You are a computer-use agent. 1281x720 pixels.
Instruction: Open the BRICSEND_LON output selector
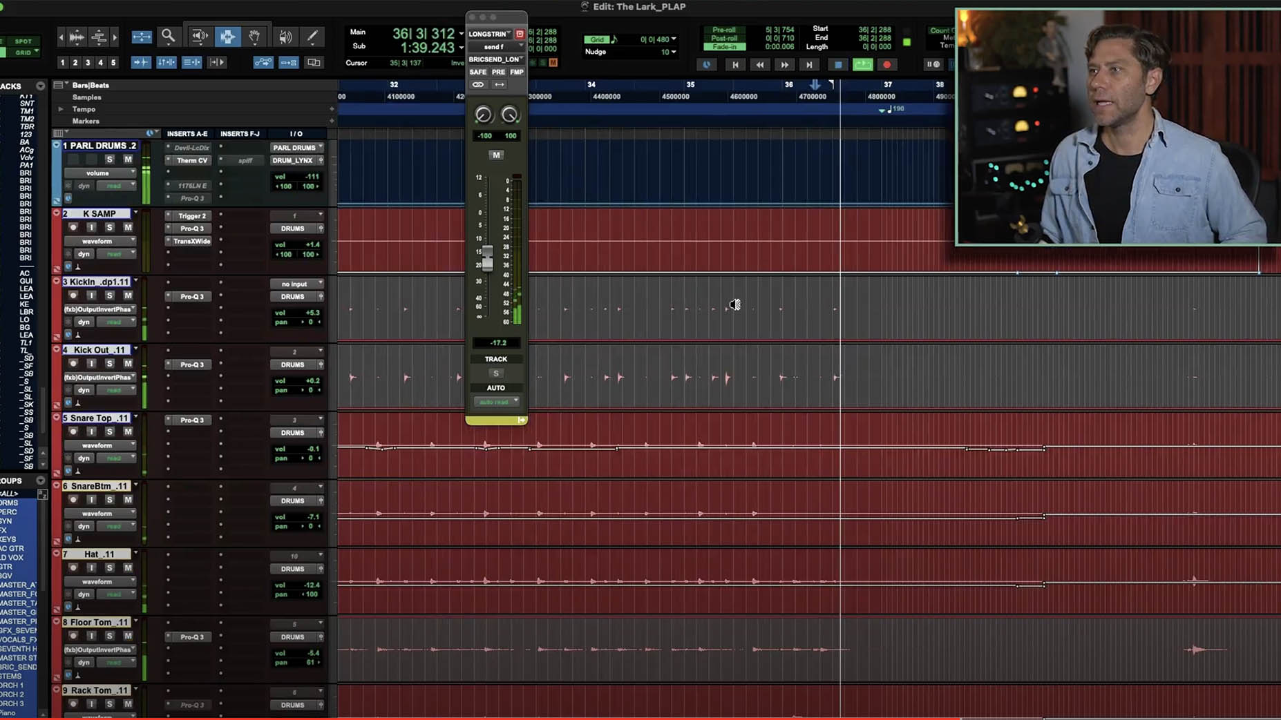pyautogui.click(x=496, y=59)
